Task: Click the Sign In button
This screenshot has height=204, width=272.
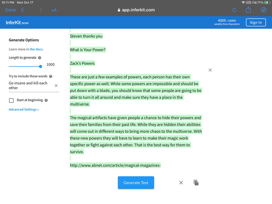Action: pos(256,22)
